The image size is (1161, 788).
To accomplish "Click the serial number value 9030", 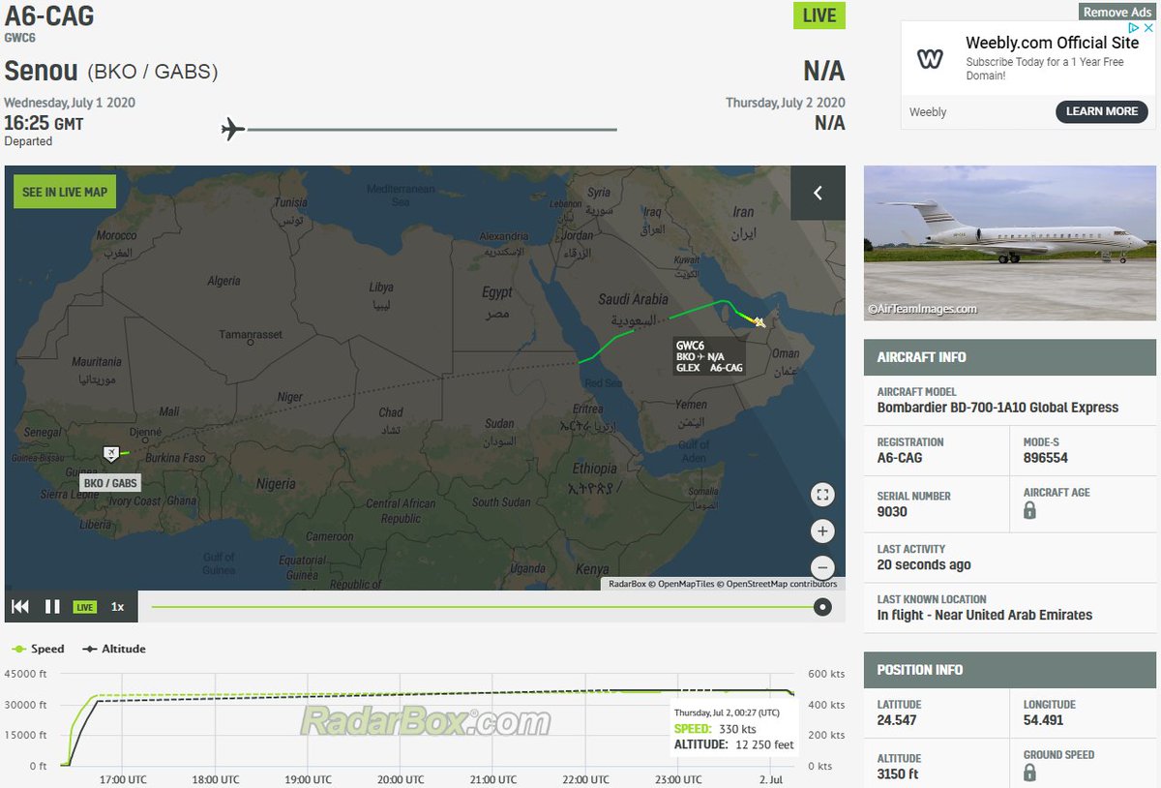I will tap(893, 512).
